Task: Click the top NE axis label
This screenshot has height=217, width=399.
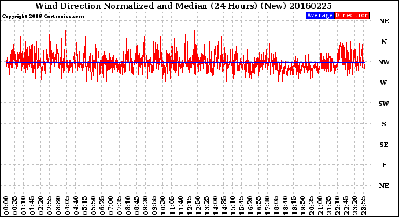Action: (384, 21)
